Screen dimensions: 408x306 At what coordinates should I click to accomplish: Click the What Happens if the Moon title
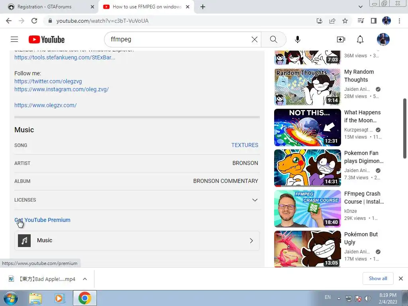(x=363, y=116)
